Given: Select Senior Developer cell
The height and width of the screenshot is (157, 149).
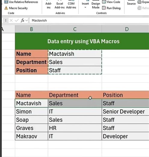Looking at the screenshot, I should click(x=126, y=111).
